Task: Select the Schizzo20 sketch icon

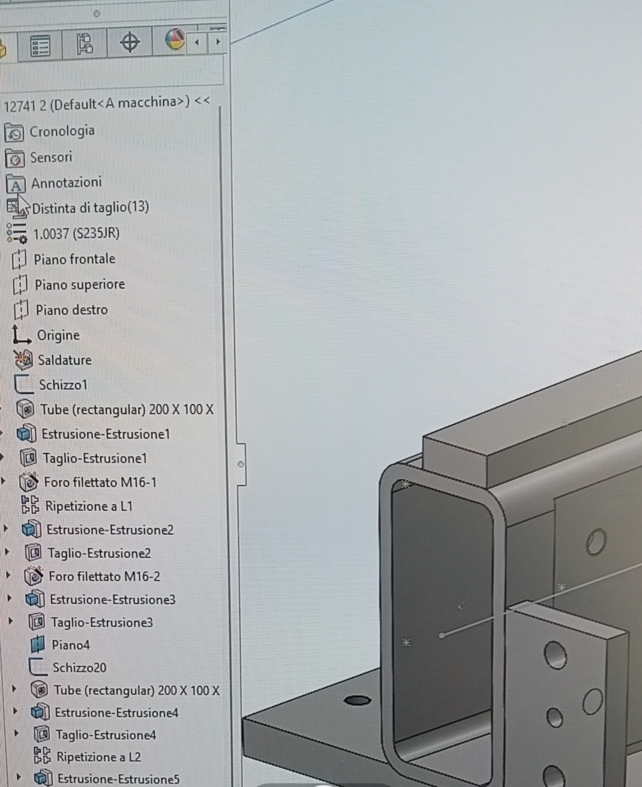Action: point(38,667)
